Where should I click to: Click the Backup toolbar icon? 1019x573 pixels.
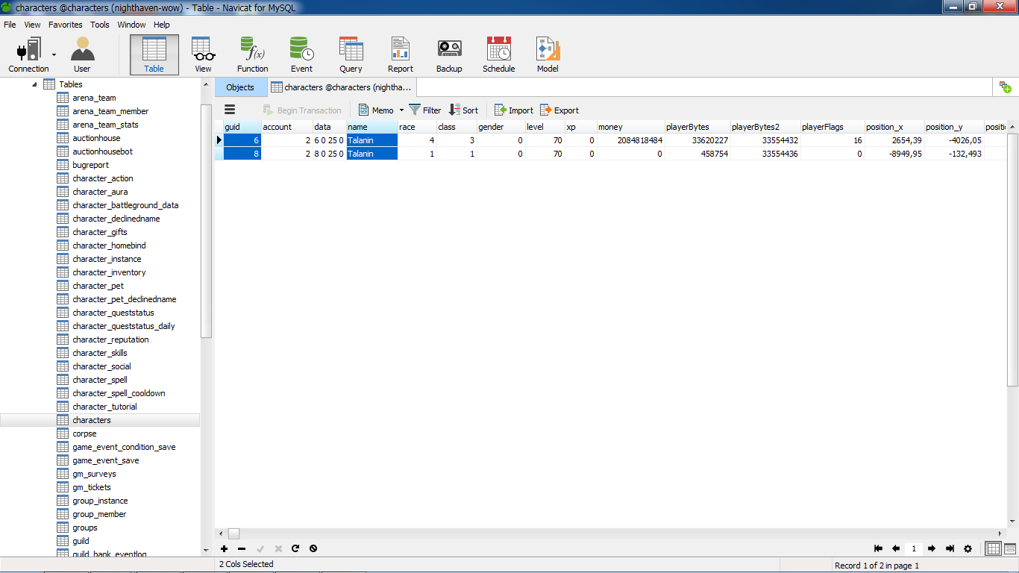tap(449, 54)
